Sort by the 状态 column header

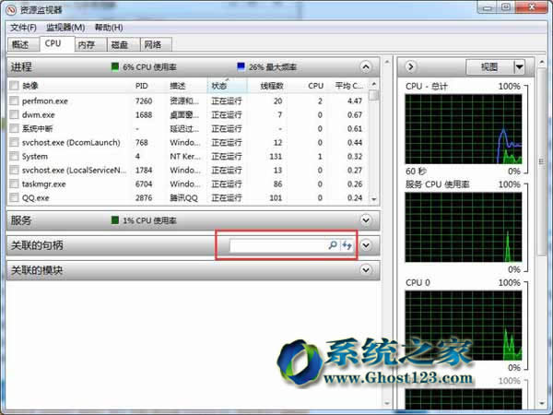[227, 86]
